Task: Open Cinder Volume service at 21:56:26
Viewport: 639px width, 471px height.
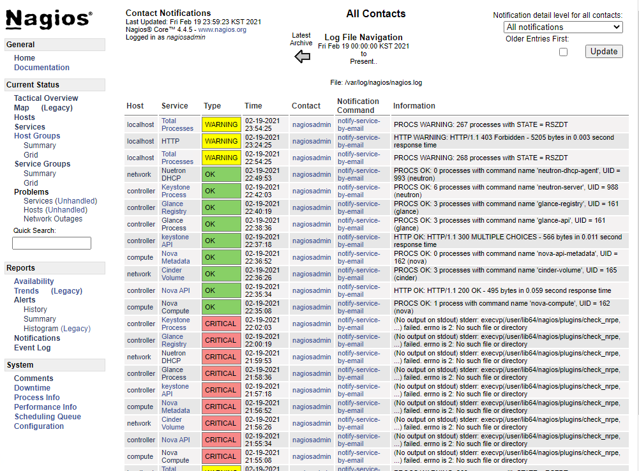Action: coord(173,423)
